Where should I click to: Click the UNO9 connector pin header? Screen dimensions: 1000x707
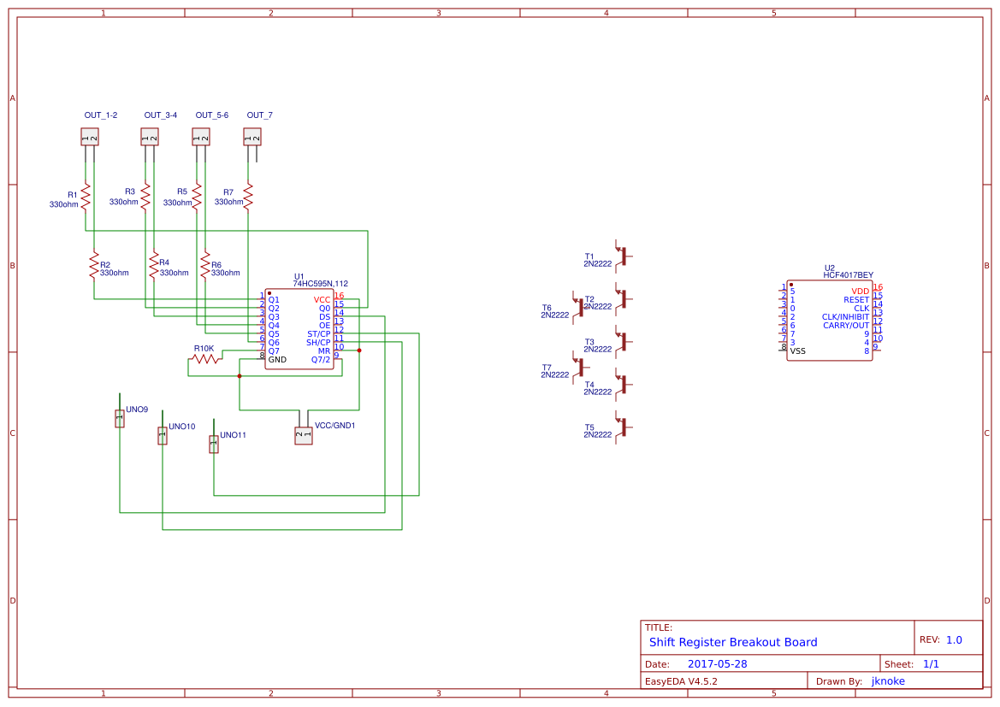(119, 419)
